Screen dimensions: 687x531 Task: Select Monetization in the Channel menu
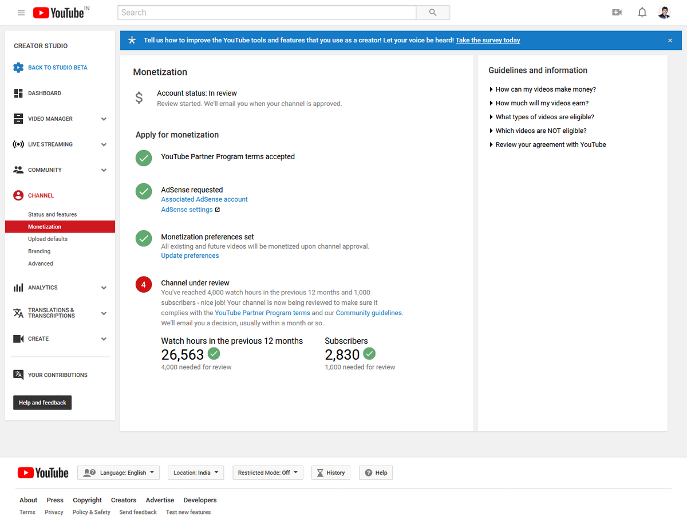(x=60, y=227)
